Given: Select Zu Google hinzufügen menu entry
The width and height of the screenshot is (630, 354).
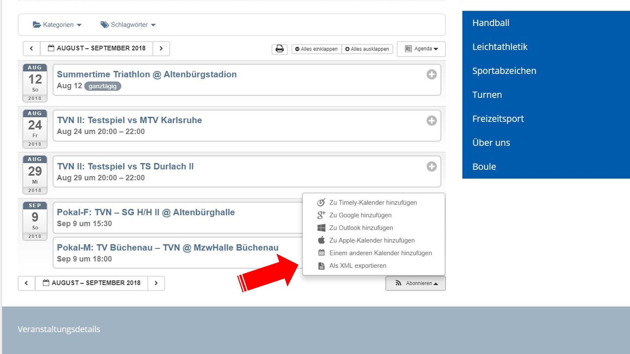Looking at the screenshot, I should pos(360,215).
